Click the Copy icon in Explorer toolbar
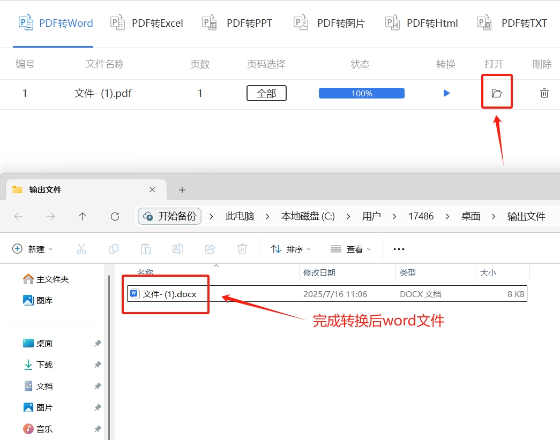 [114, 248]
